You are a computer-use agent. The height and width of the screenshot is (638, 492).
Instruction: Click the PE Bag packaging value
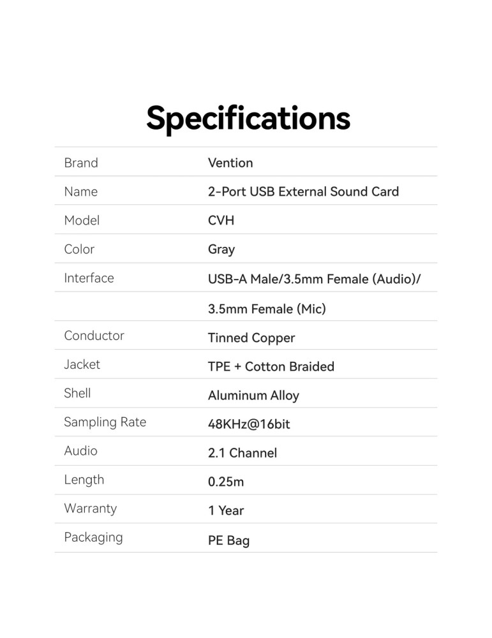click(228, 540)
